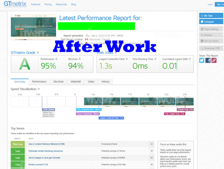
Task: Click the 2s filmstrip frame
Action: (148, 101)
